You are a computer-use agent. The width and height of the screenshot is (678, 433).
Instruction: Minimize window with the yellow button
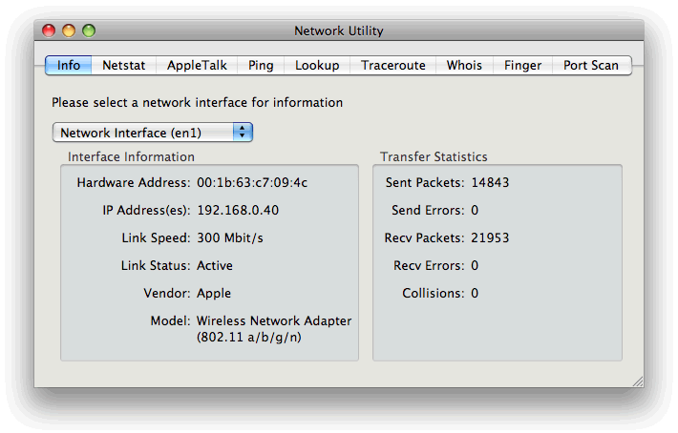(x=69, y=31)
